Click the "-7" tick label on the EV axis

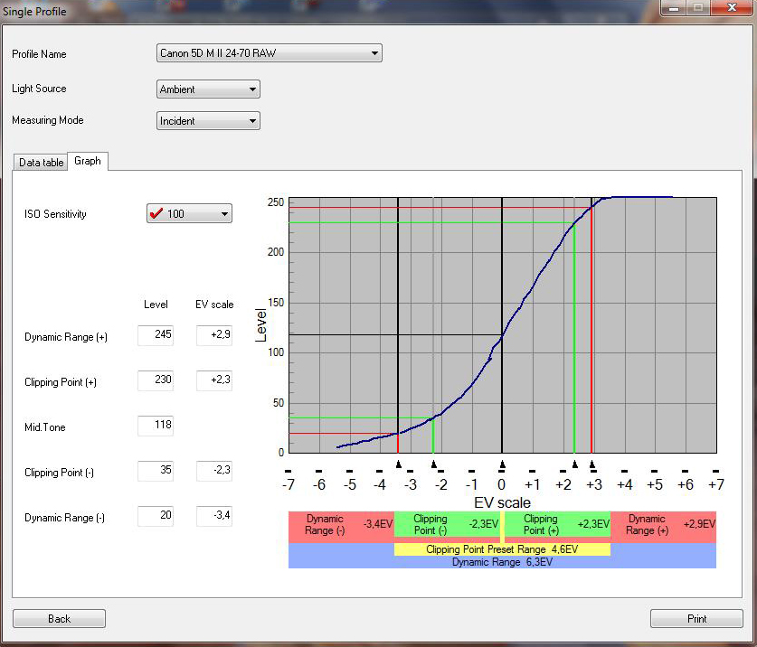(289, 484)
